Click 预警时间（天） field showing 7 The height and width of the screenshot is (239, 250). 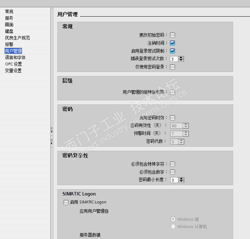pyautogui.click(x=176, y=134)
